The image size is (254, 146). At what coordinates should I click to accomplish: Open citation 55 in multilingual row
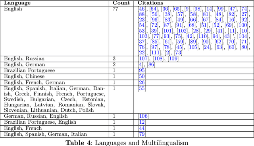click(x=142, y=88)
